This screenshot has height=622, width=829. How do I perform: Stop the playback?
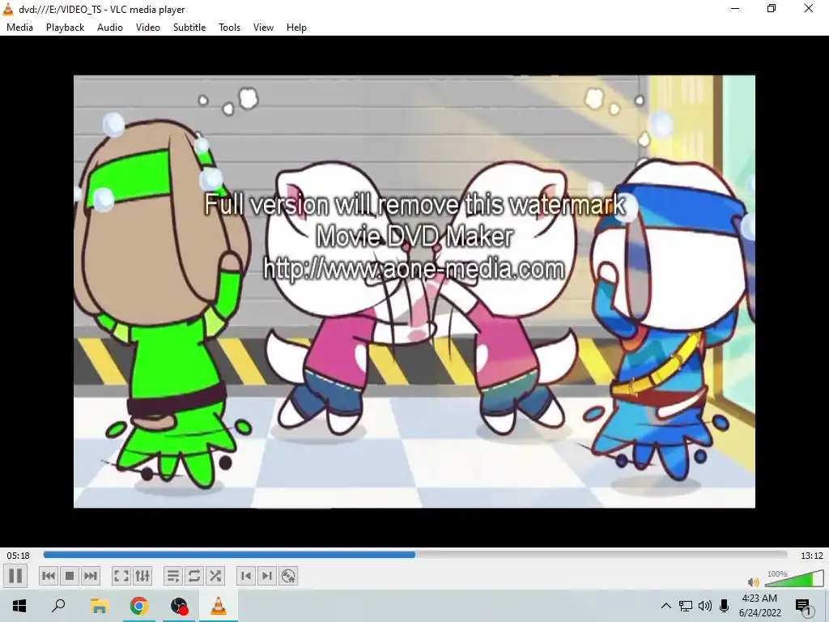point(70,576)
